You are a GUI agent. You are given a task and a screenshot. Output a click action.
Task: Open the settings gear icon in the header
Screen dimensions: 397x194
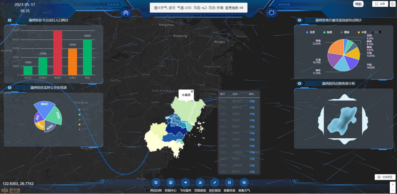point(272,13)
